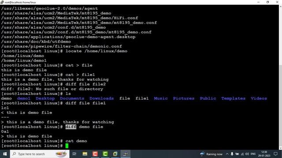Open the red Camtasia recorder taskbar icon
Screen dimensions: 282x158
(x=95, y=154)
